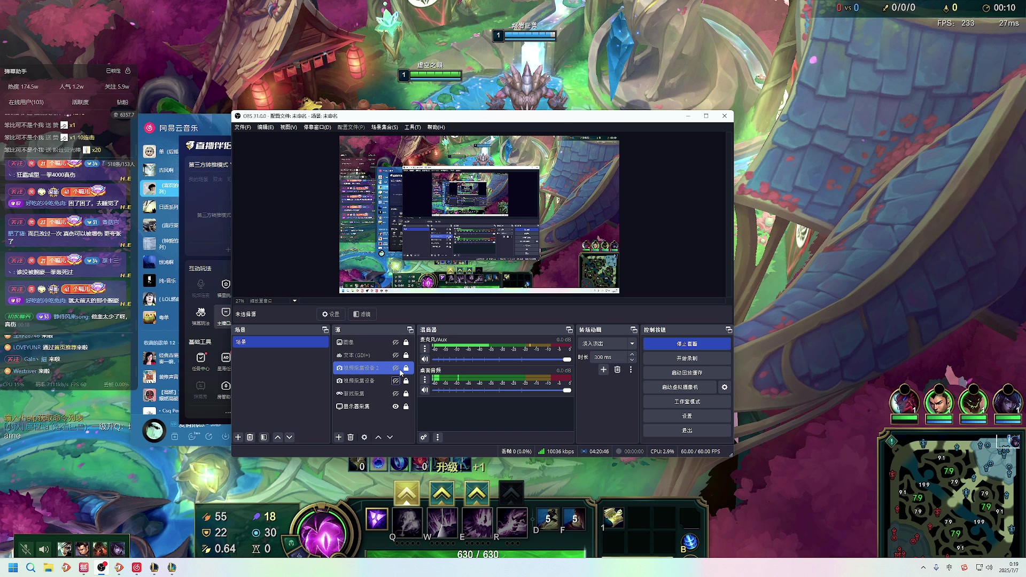
Task: Expand hidden system tray icons chevron
Action: pos(923,567)
